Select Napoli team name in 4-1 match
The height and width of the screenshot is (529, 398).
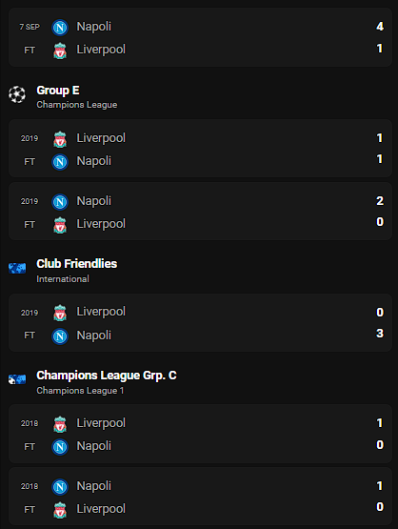[x=93, y=27]
